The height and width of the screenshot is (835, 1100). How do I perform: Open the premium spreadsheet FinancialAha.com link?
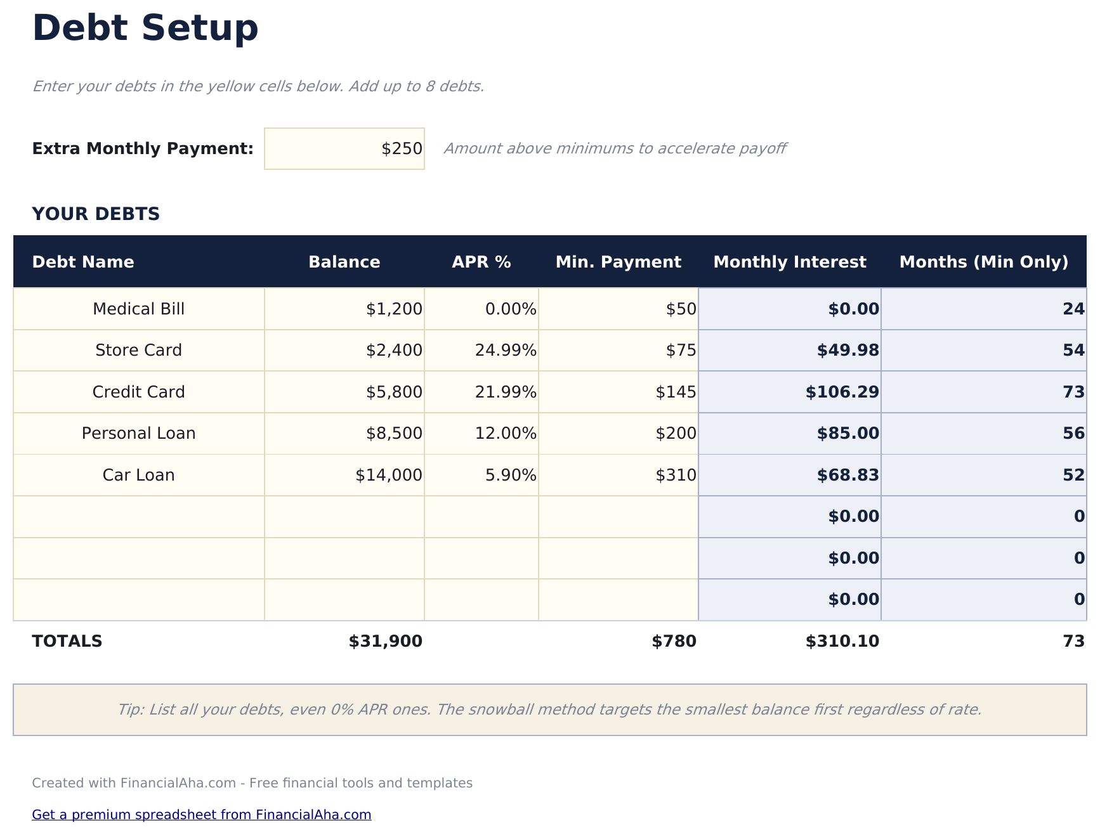click(202, 815)
